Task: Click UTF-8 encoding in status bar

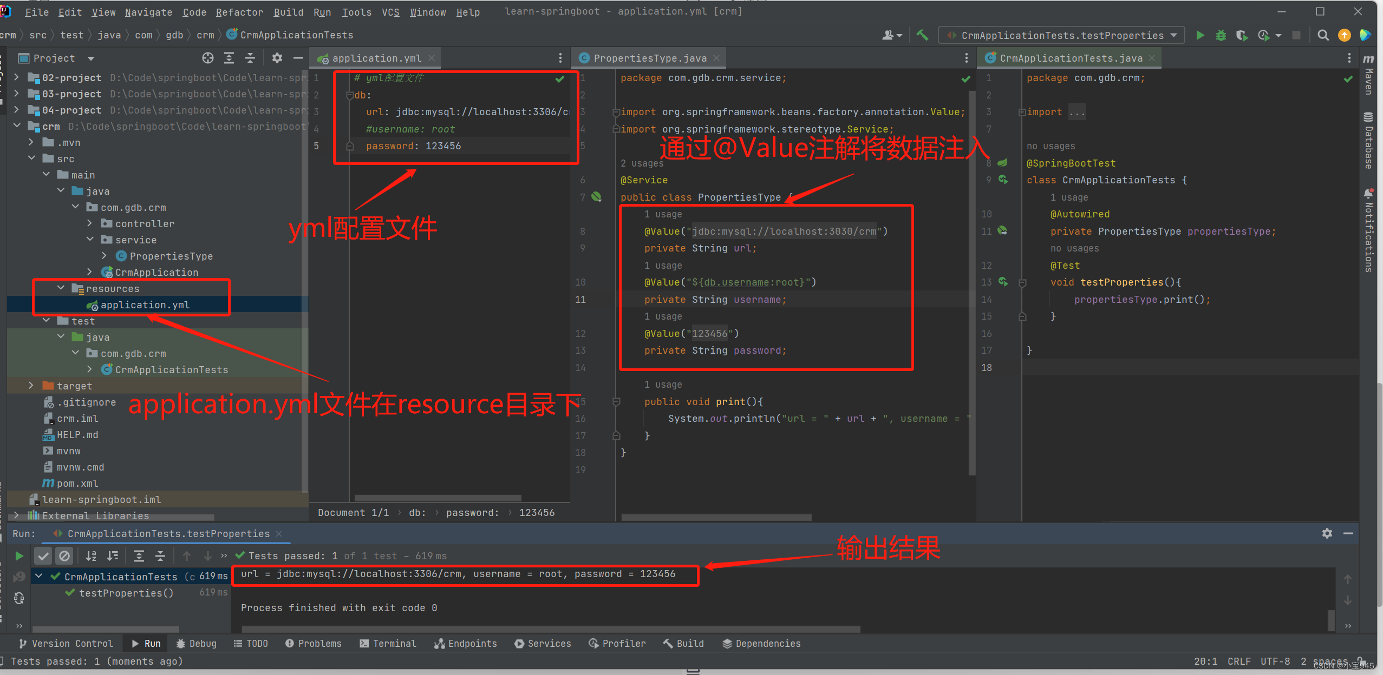Action: [x=1275, y=661]
